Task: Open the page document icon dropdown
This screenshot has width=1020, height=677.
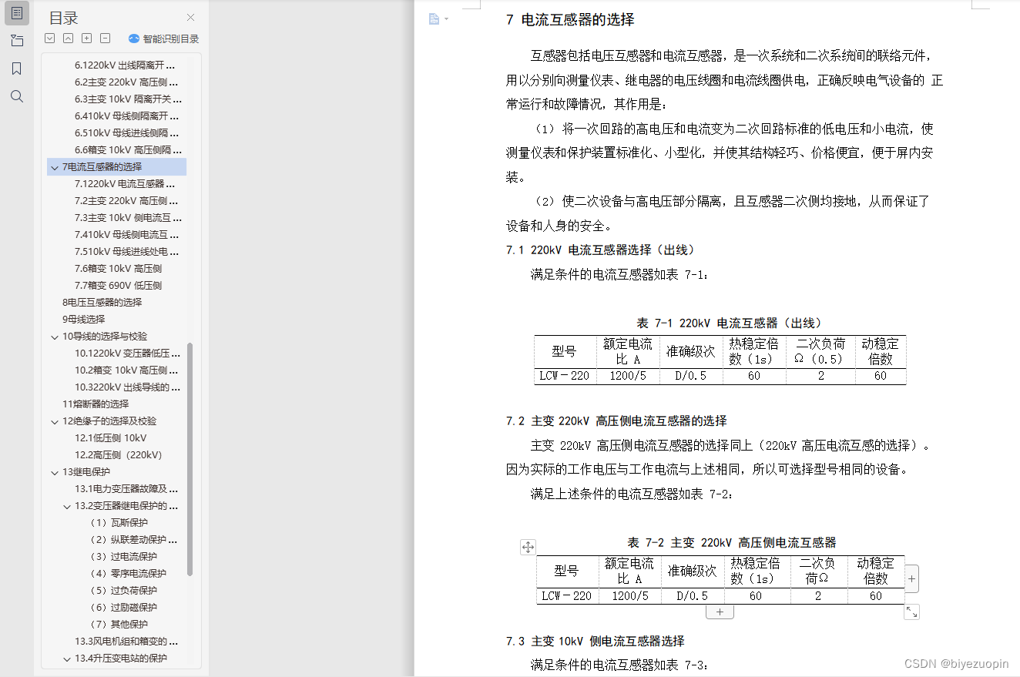Action: coord(438,18)
